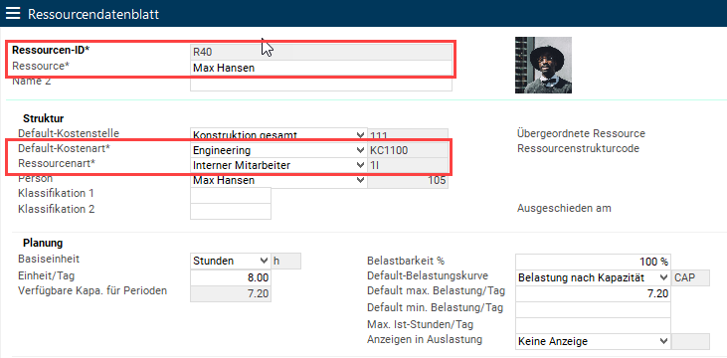
Task: Click the Verfügbare Kapa. field showing 7.20
Action: (231, 294)
